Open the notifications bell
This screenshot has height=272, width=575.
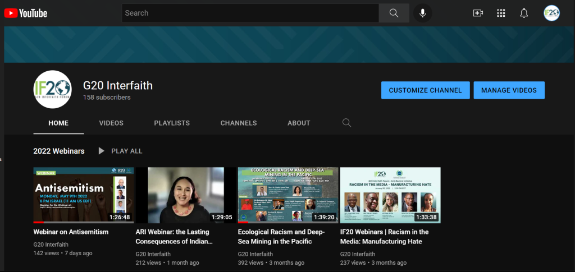click(x=524, y=13)
